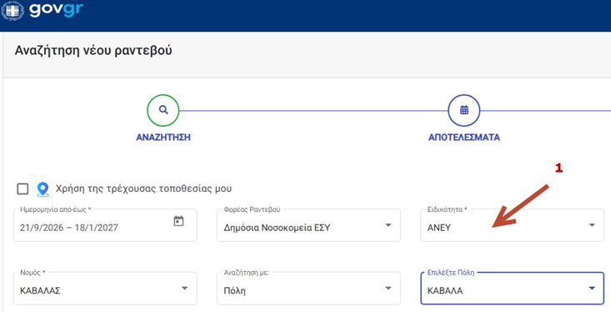Click 'Χρήση της τρέχουσας τοποθεσίας μου' label

tap(143, 189)
